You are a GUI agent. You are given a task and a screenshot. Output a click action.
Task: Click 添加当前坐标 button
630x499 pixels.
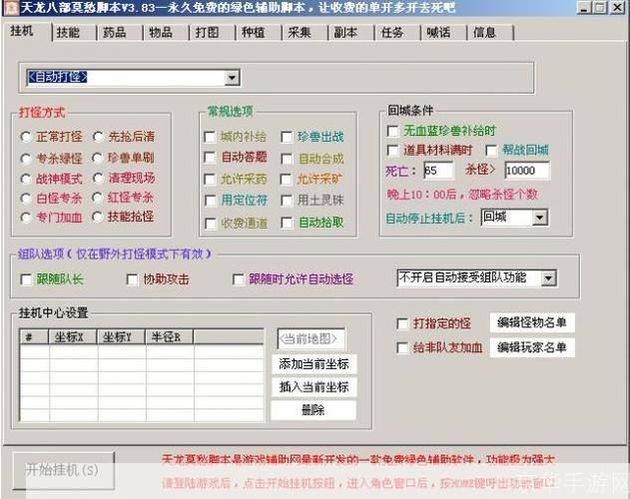314,364
